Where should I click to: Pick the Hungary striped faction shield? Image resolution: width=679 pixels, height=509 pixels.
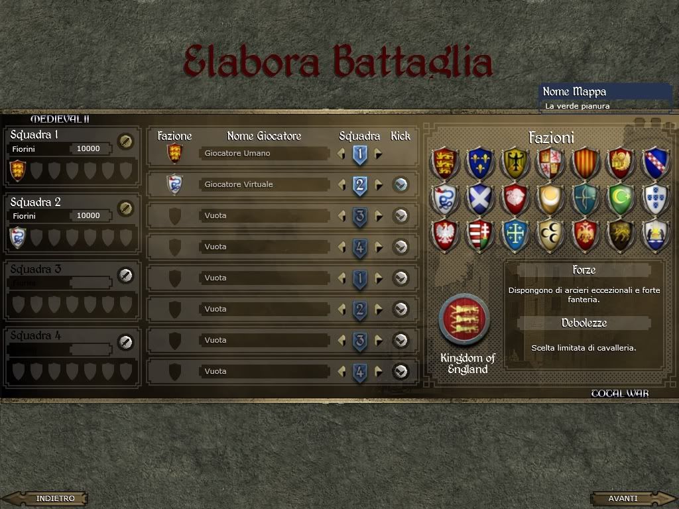click(480, 236)
